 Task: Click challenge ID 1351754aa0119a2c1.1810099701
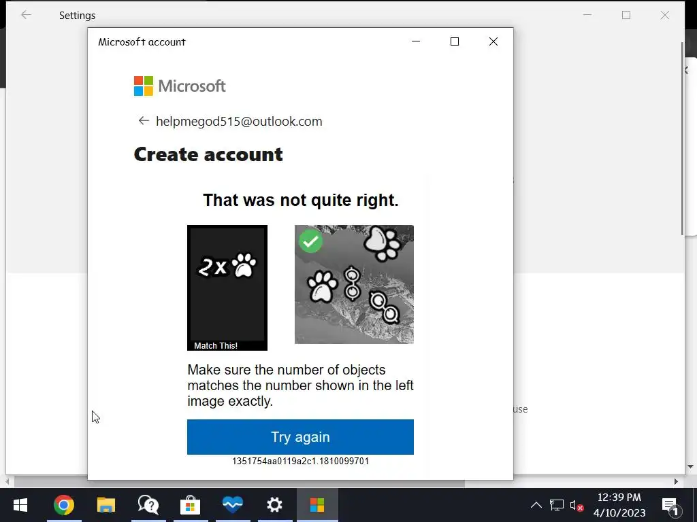coord(300,462)
